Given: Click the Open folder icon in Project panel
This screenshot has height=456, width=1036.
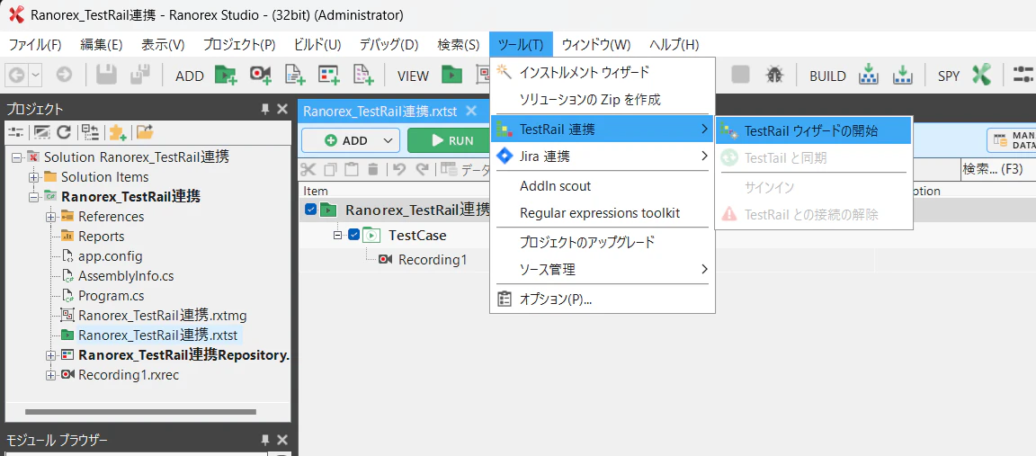Looking at the screenshot, I should [145, 132].
